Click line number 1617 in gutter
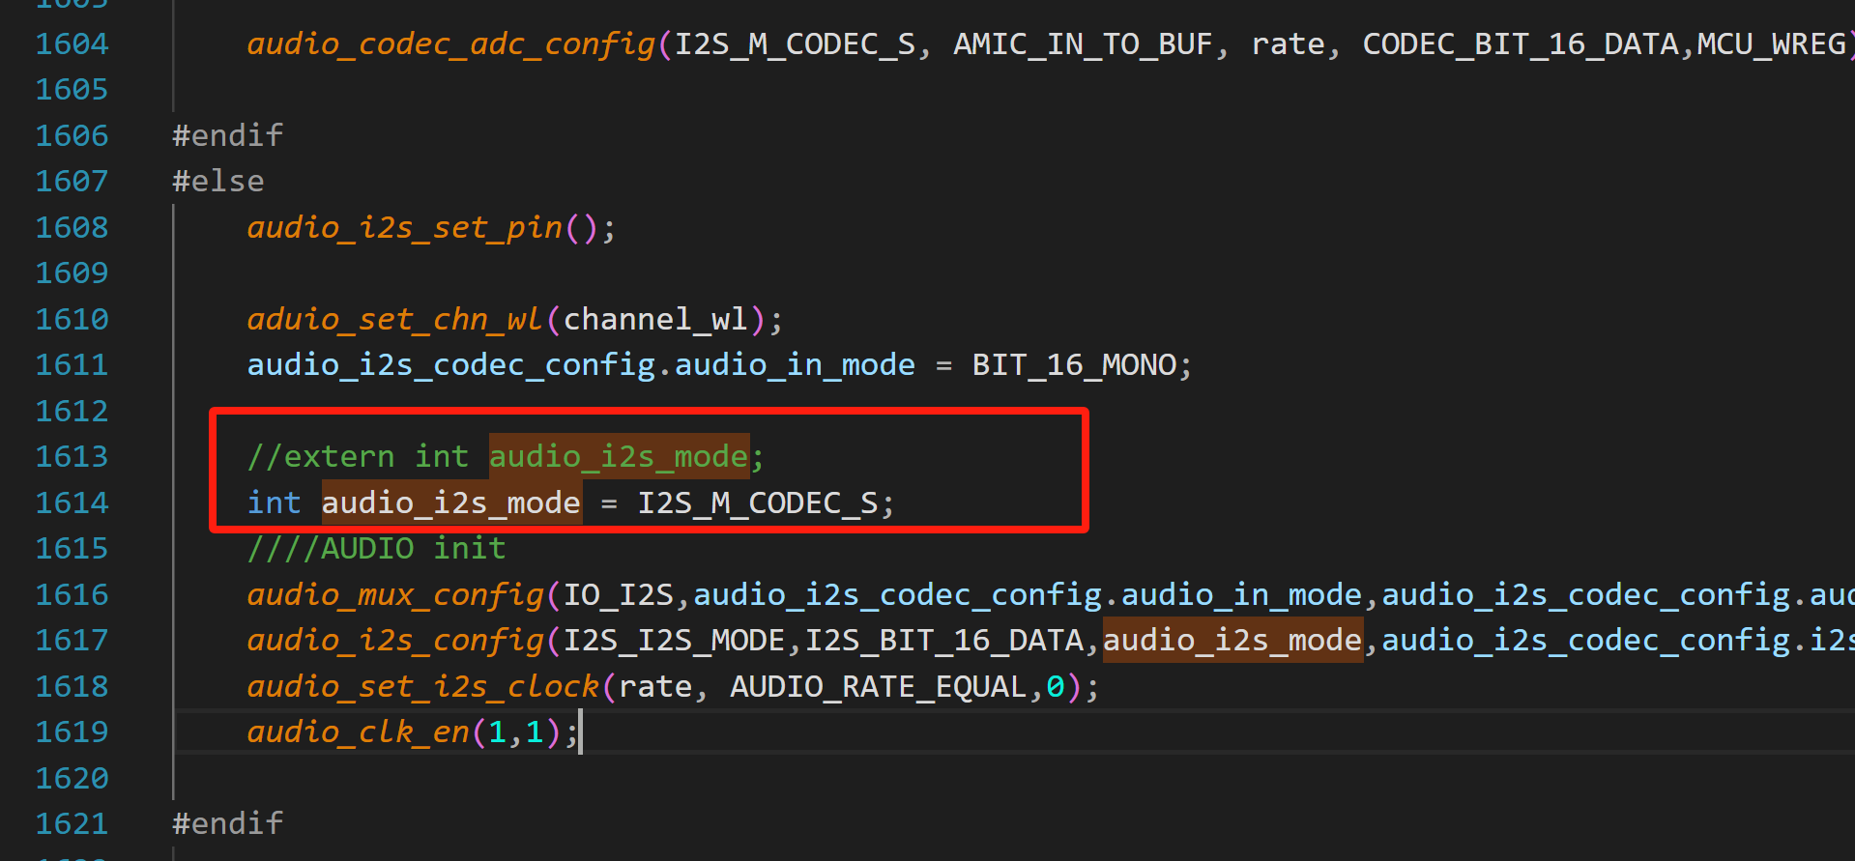1855x861 pixels. pyautogui.click(x=72, y=641)
